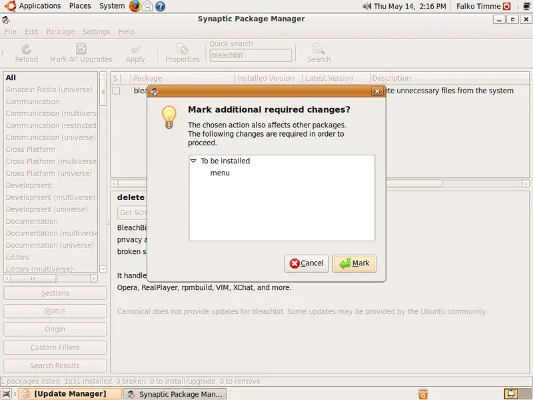
Task: Collapse the 'To be installed' tree node
Action: coord(193,161)
